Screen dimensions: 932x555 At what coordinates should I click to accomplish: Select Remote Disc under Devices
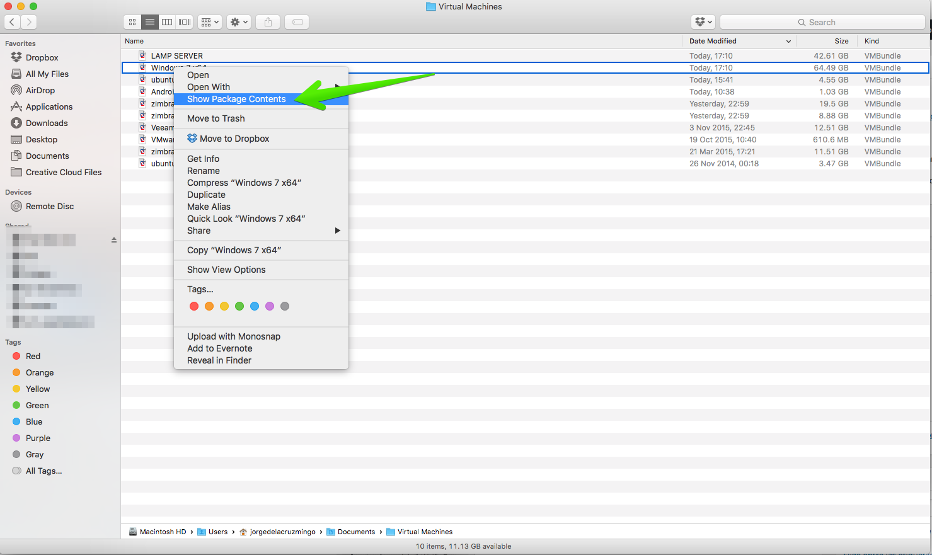(x=49, y=206)
